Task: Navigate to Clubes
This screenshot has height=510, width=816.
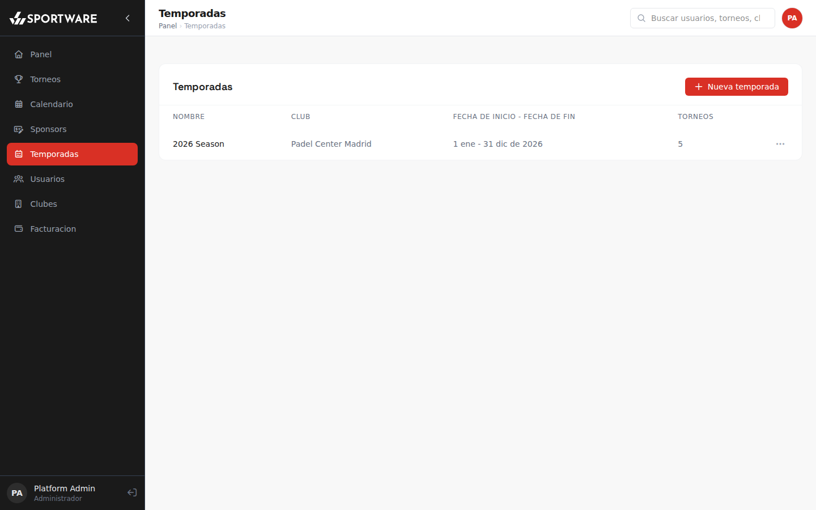Action: click(72, 204)
